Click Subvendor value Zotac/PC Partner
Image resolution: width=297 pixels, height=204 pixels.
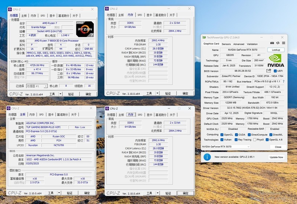tap(231, 76)
